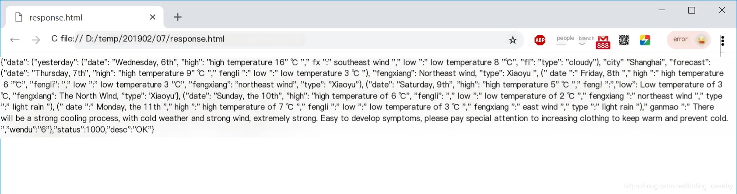This screenshot has height=194, width=737.
Task: Bookmark this page with the star icon
Action: point(513,40)
